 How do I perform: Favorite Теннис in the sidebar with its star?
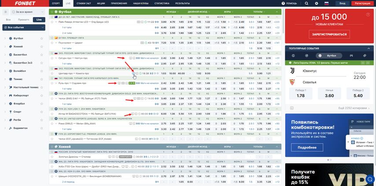[41, 79]
